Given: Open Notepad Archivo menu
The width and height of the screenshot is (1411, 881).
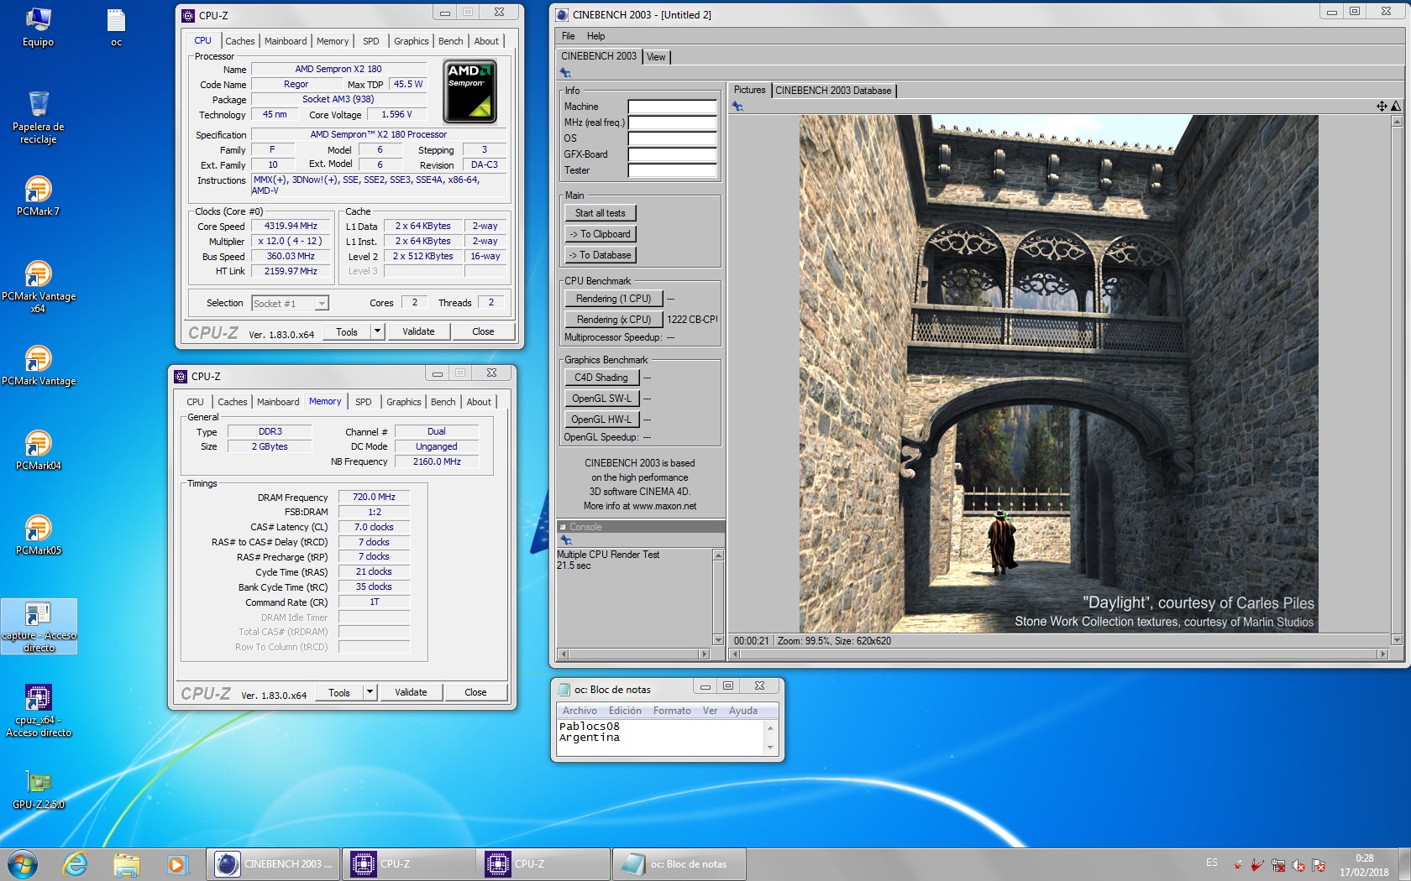Looking at the screenshot, I should click(x=580, y=711).
